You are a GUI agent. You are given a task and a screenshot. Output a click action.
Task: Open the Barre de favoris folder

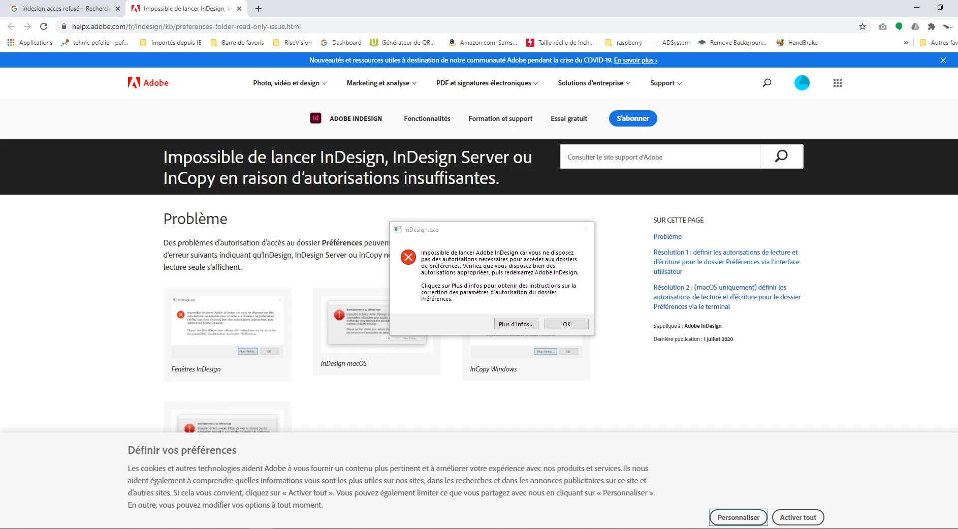click(237, 43)
